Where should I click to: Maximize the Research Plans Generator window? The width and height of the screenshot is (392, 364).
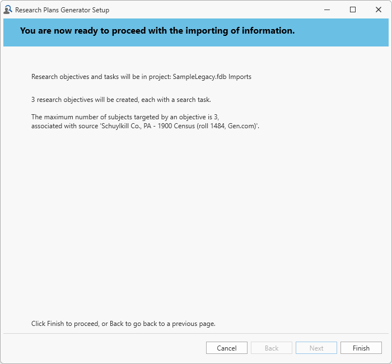click(x=353, y=10)
